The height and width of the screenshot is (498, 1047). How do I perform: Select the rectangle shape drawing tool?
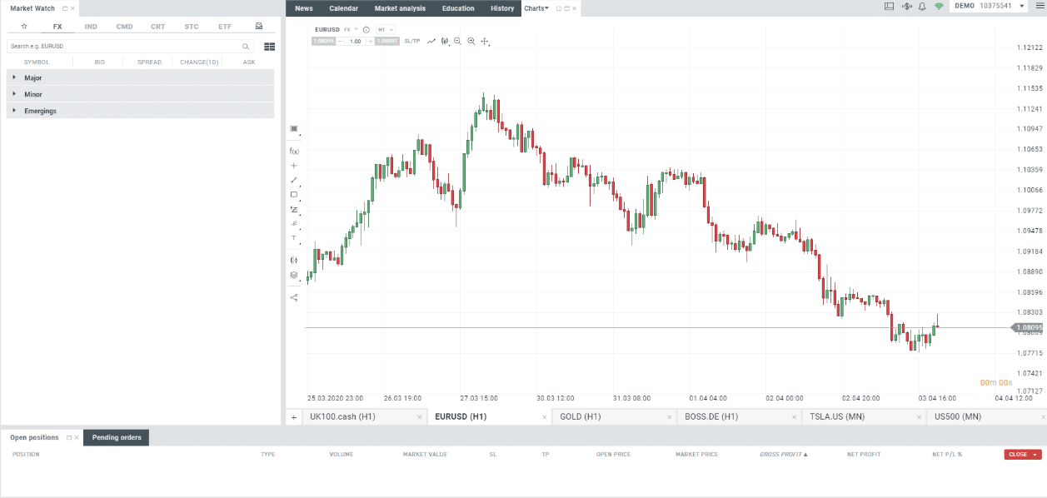click(x=293, y=194)
